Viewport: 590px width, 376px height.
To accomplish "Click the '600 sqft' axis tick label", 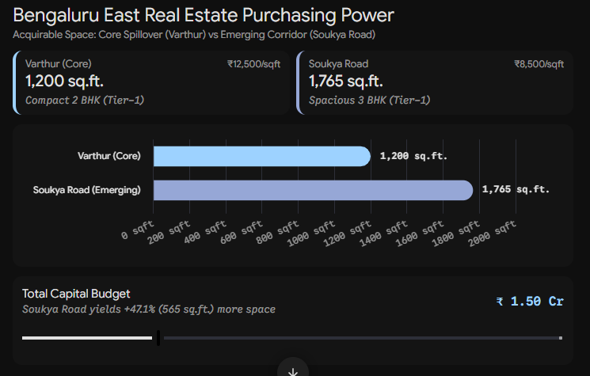I will [x=242, y=233].
